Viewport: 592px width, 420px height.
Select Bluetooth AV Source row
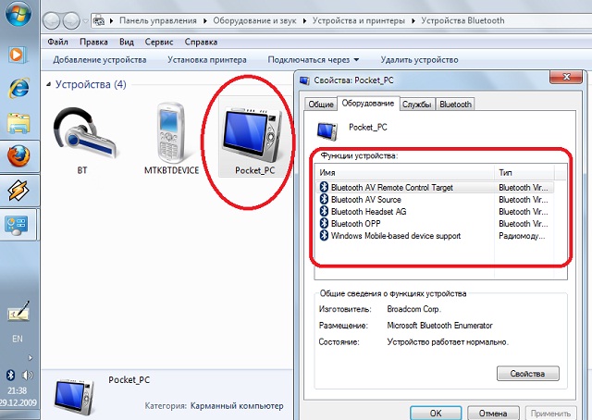(434, 200)
